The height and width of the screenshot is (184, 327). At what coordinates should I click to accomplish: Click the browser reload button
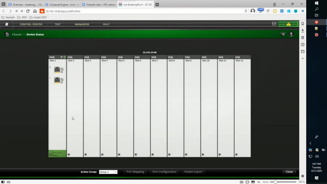tap(28, 11)
